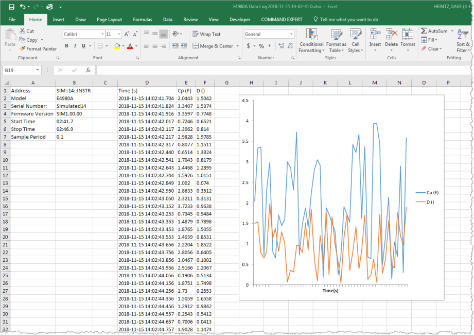Click the Increase Indent icon
Screen dimensions: 474x335
click(184, 46)
